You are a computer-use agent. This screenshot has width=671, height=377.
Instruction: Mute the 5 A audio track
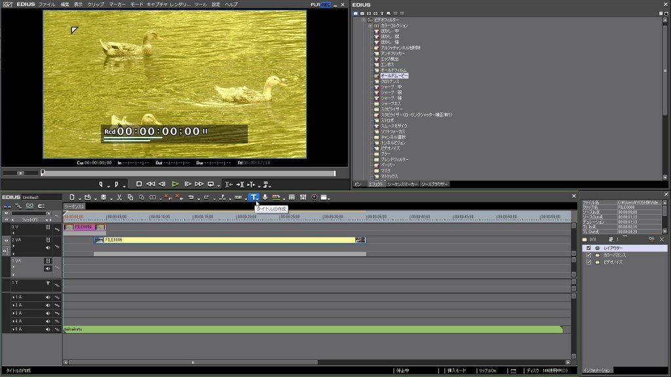coord(48,329)
